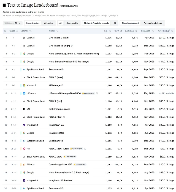Click the xAI logo icon
Screen dimensions: 176x192
pos(24,109)
